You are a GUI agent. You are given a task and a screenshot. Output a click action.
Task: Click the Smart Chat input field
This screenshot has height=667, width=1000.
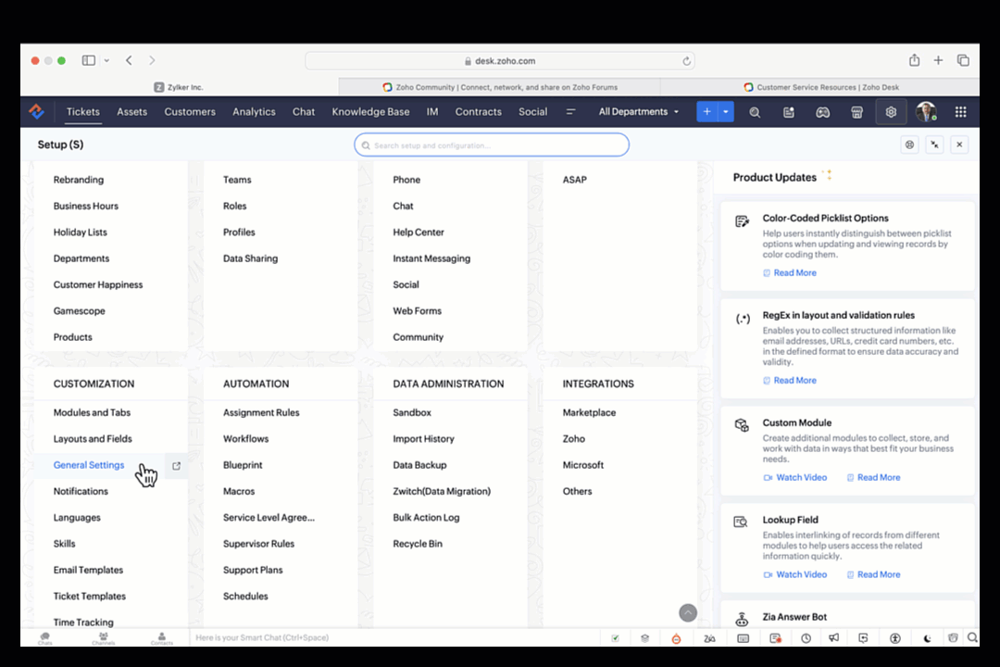[x=394, y=637]
